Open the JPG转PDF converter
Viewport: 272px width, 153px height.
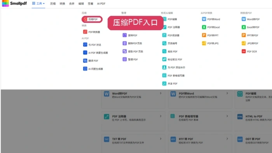pyautogui.click(x=250, y=43)
